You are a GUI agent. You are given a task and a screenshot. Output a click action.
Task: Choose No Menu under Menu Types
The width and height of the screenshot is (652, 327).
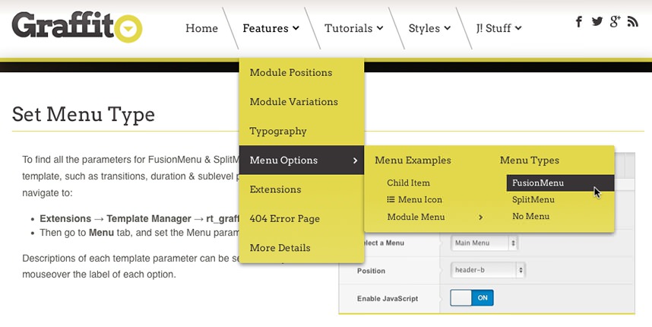(530, 216)
